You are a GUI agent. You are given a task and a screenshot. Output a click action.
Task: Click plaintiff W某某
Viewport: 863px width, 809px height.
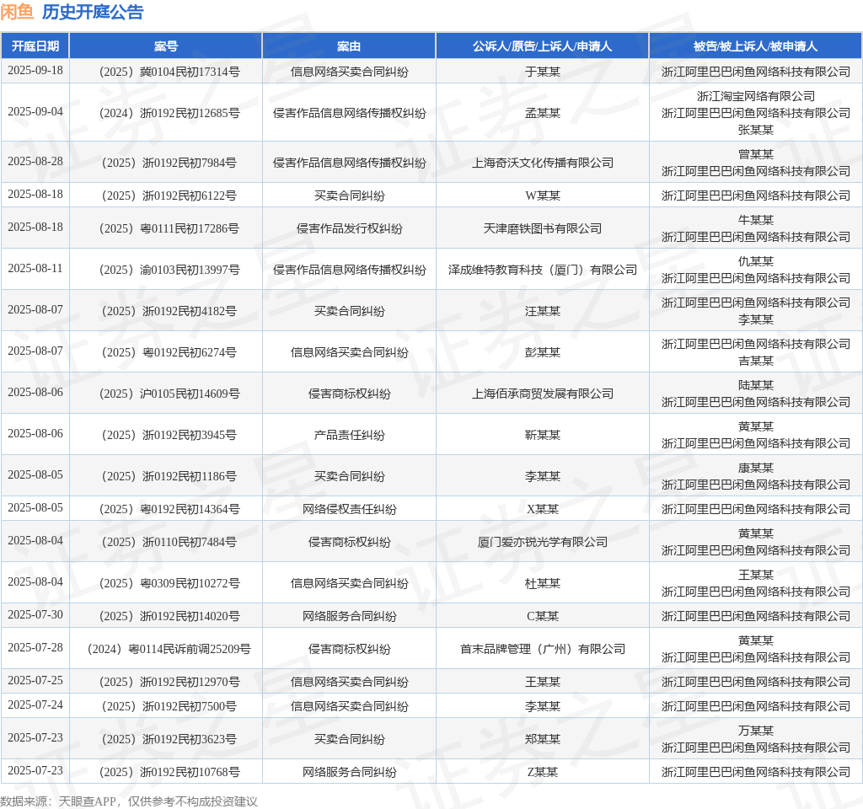543,196
